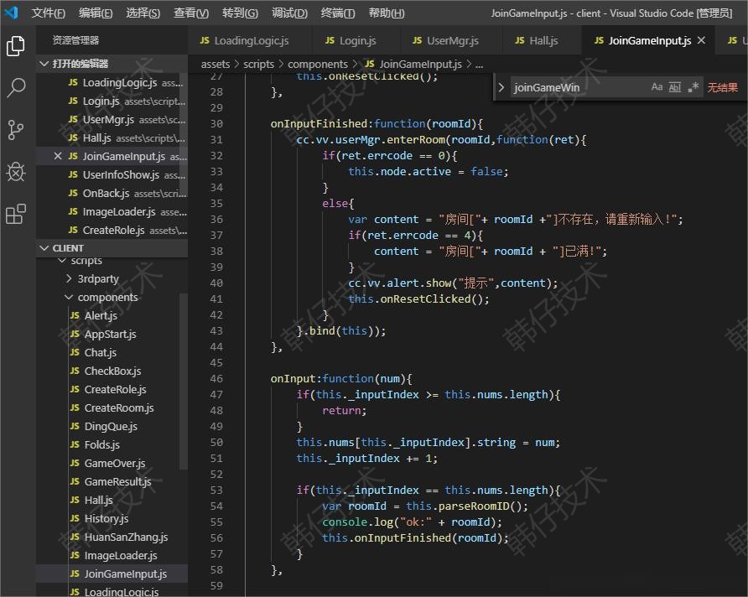Click JoinGameInput.js in the breadcrumb path
Viewport: 748px width, 597px height.
(413, 64)
